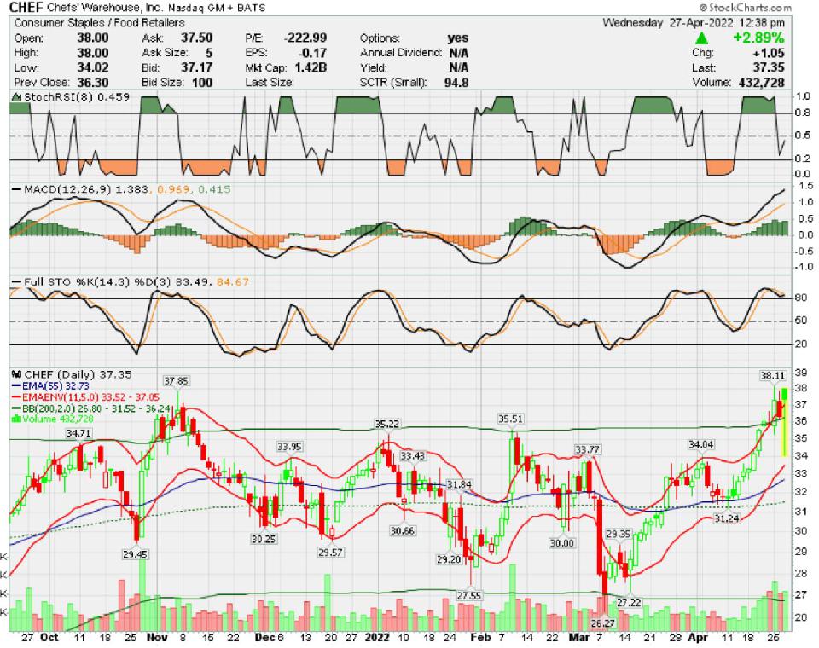Click the Feb date axis label
The height and width of the screenshot is (648, 819).
click(x=480, y=638)
